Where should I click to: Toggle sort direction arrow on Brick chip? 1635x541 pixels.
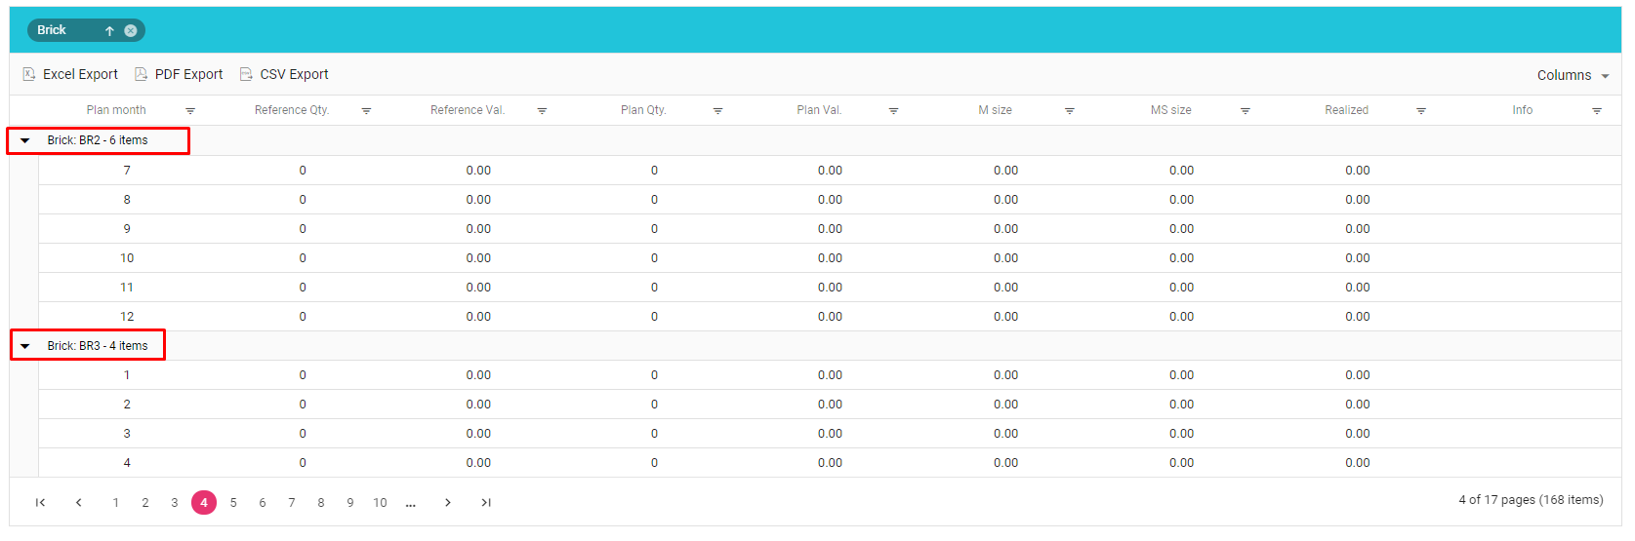pos(109,30)
